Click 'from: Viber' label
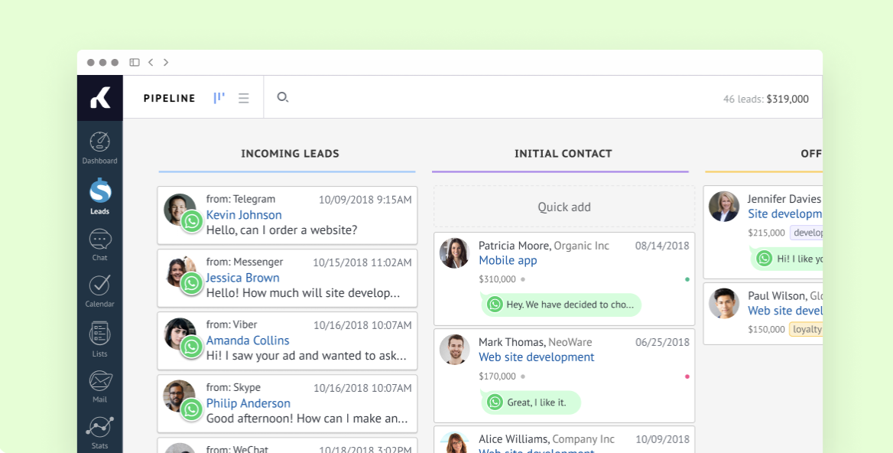This screenshot has height=453, width=893. pyautogui.click(x=232, y=324)
